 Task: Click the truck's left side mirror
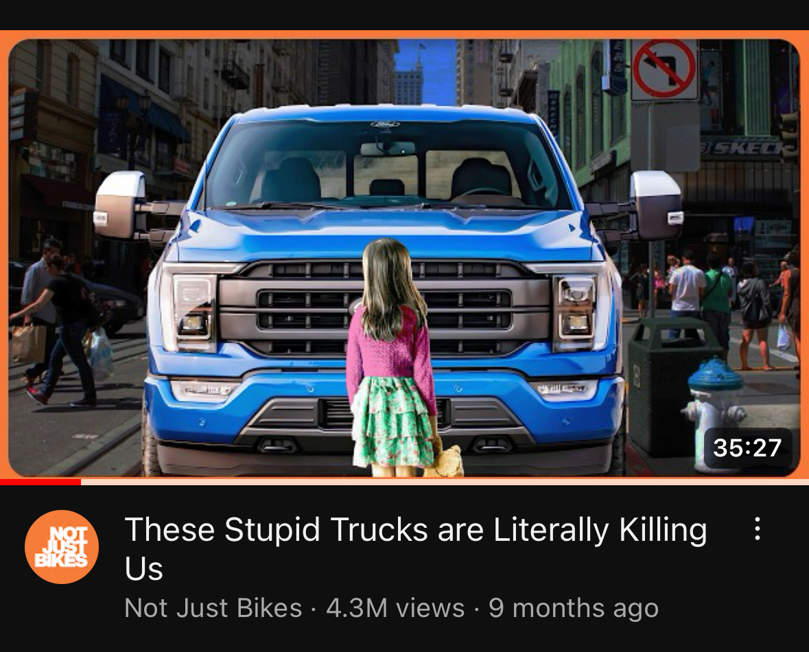coord(120,205)
